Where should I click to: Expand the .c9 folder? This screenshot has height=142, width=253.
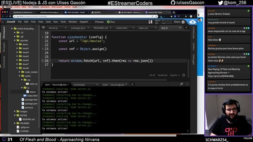point(15,32)
